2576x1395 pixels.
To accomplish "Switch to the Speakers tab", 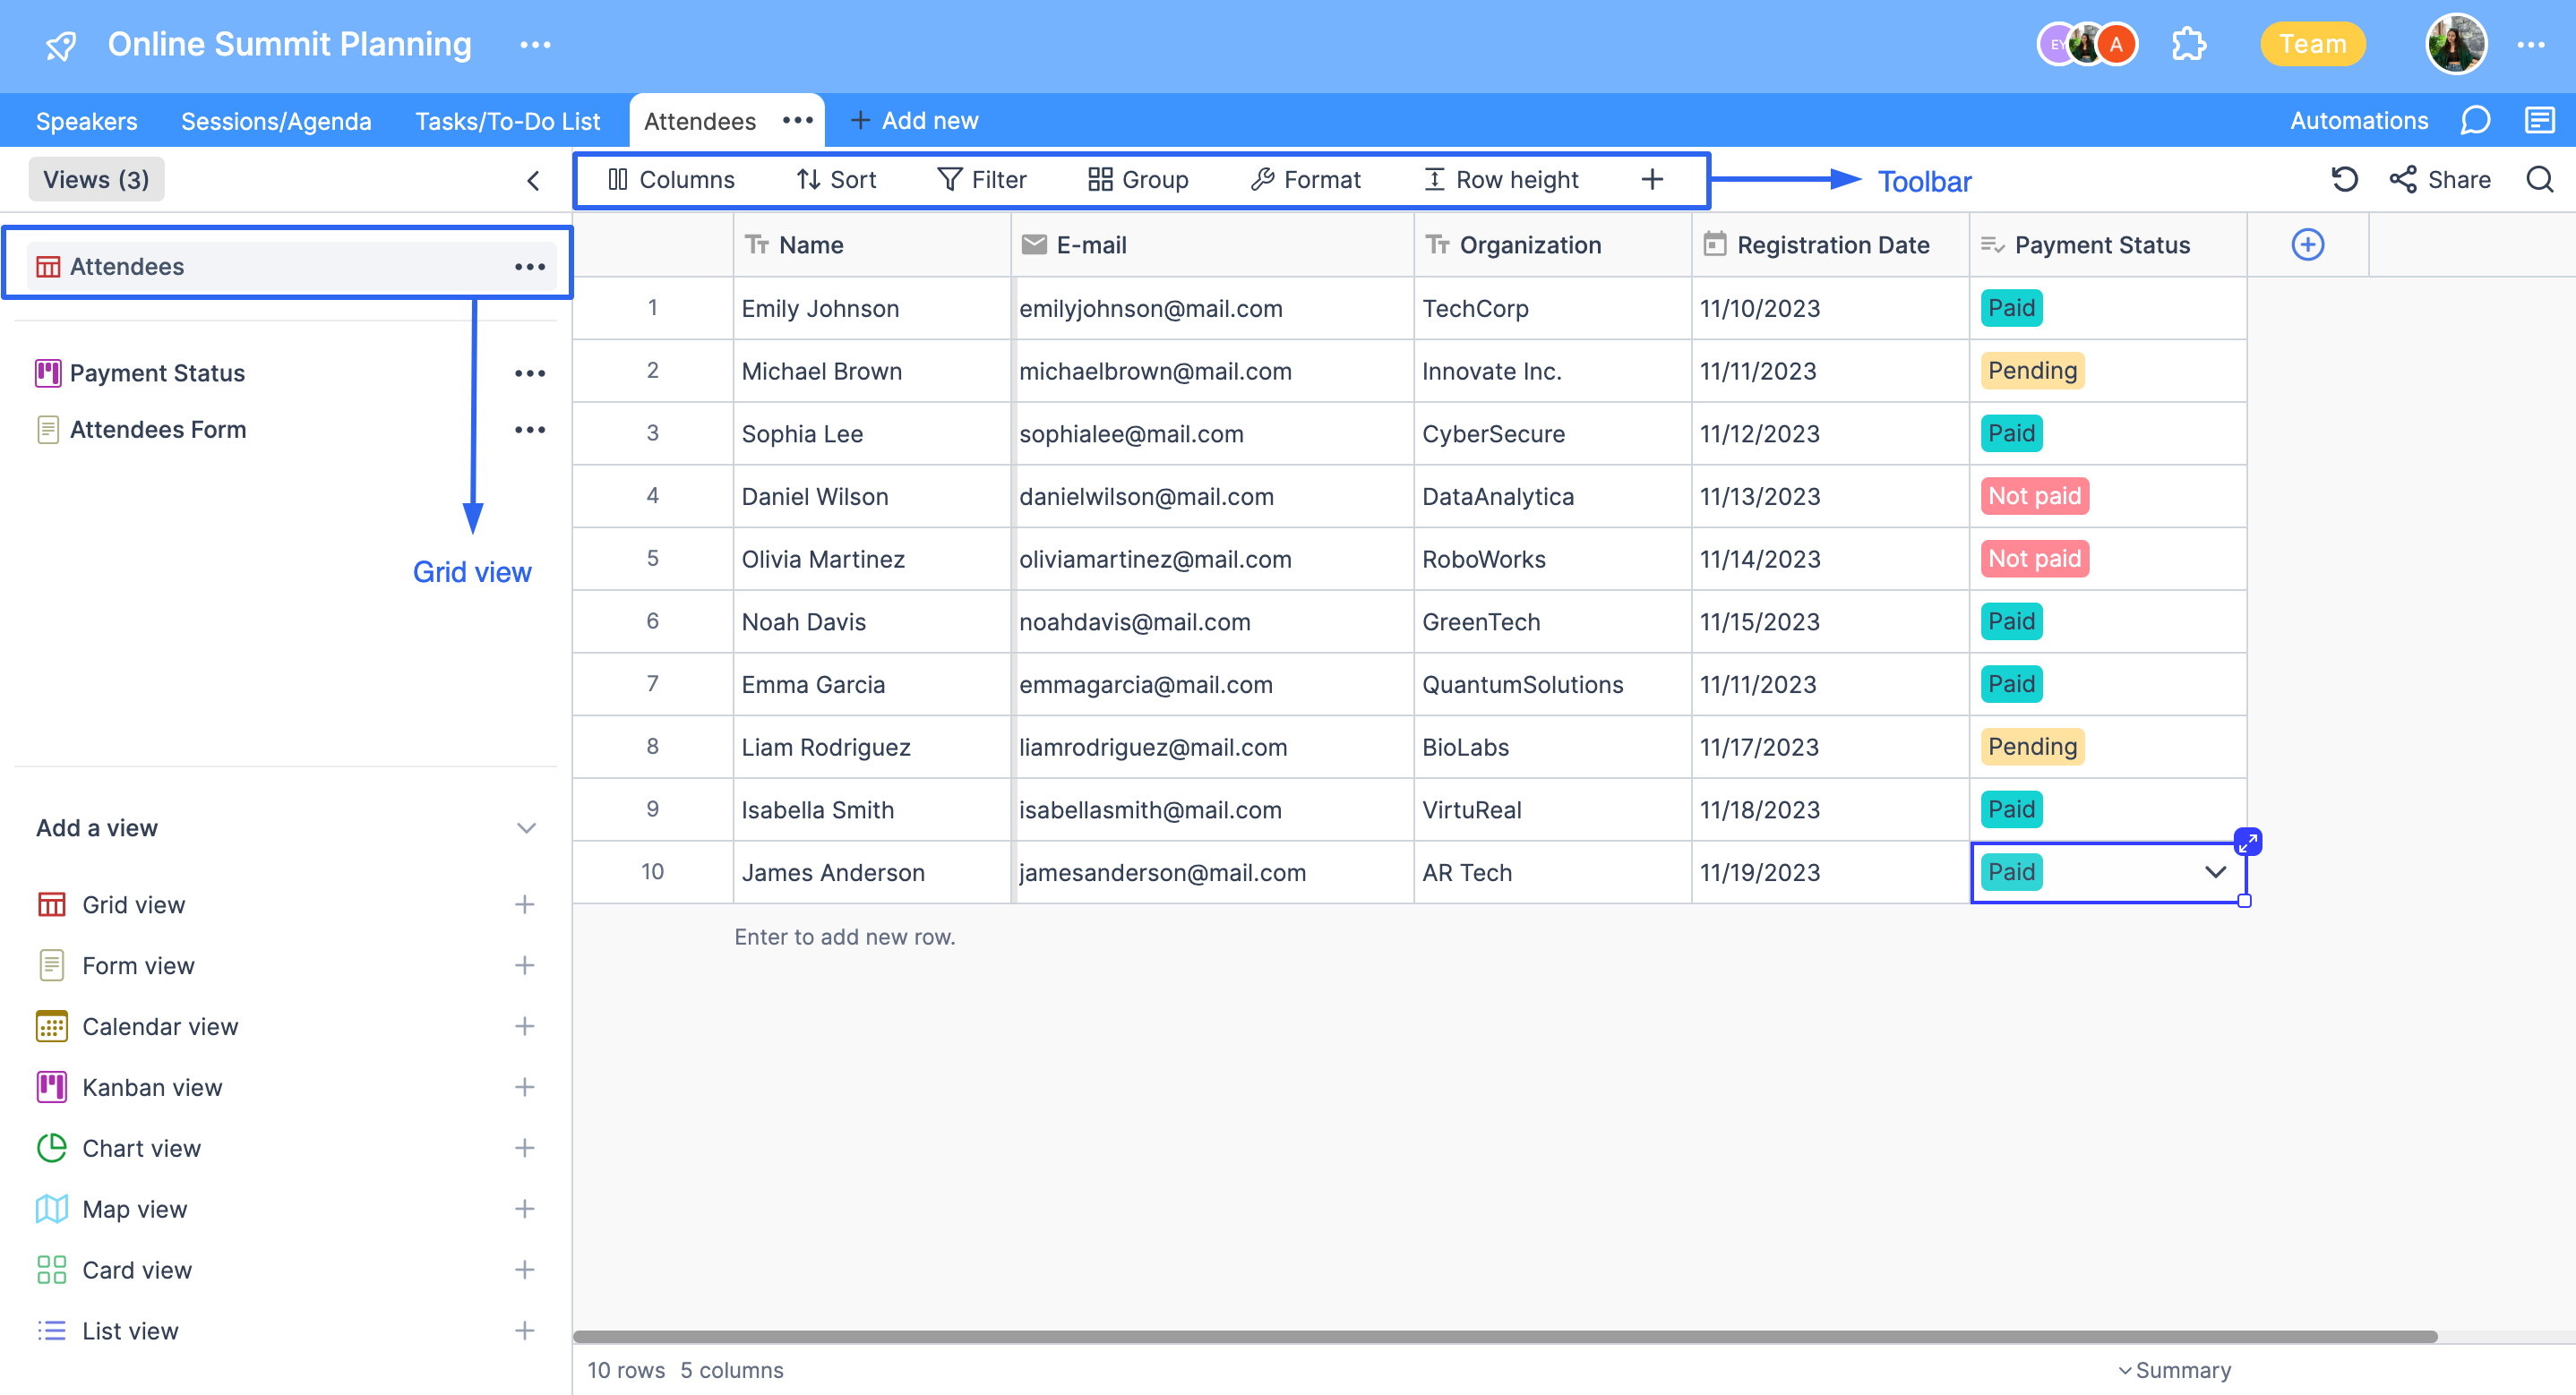I will (x=87, y=121).
